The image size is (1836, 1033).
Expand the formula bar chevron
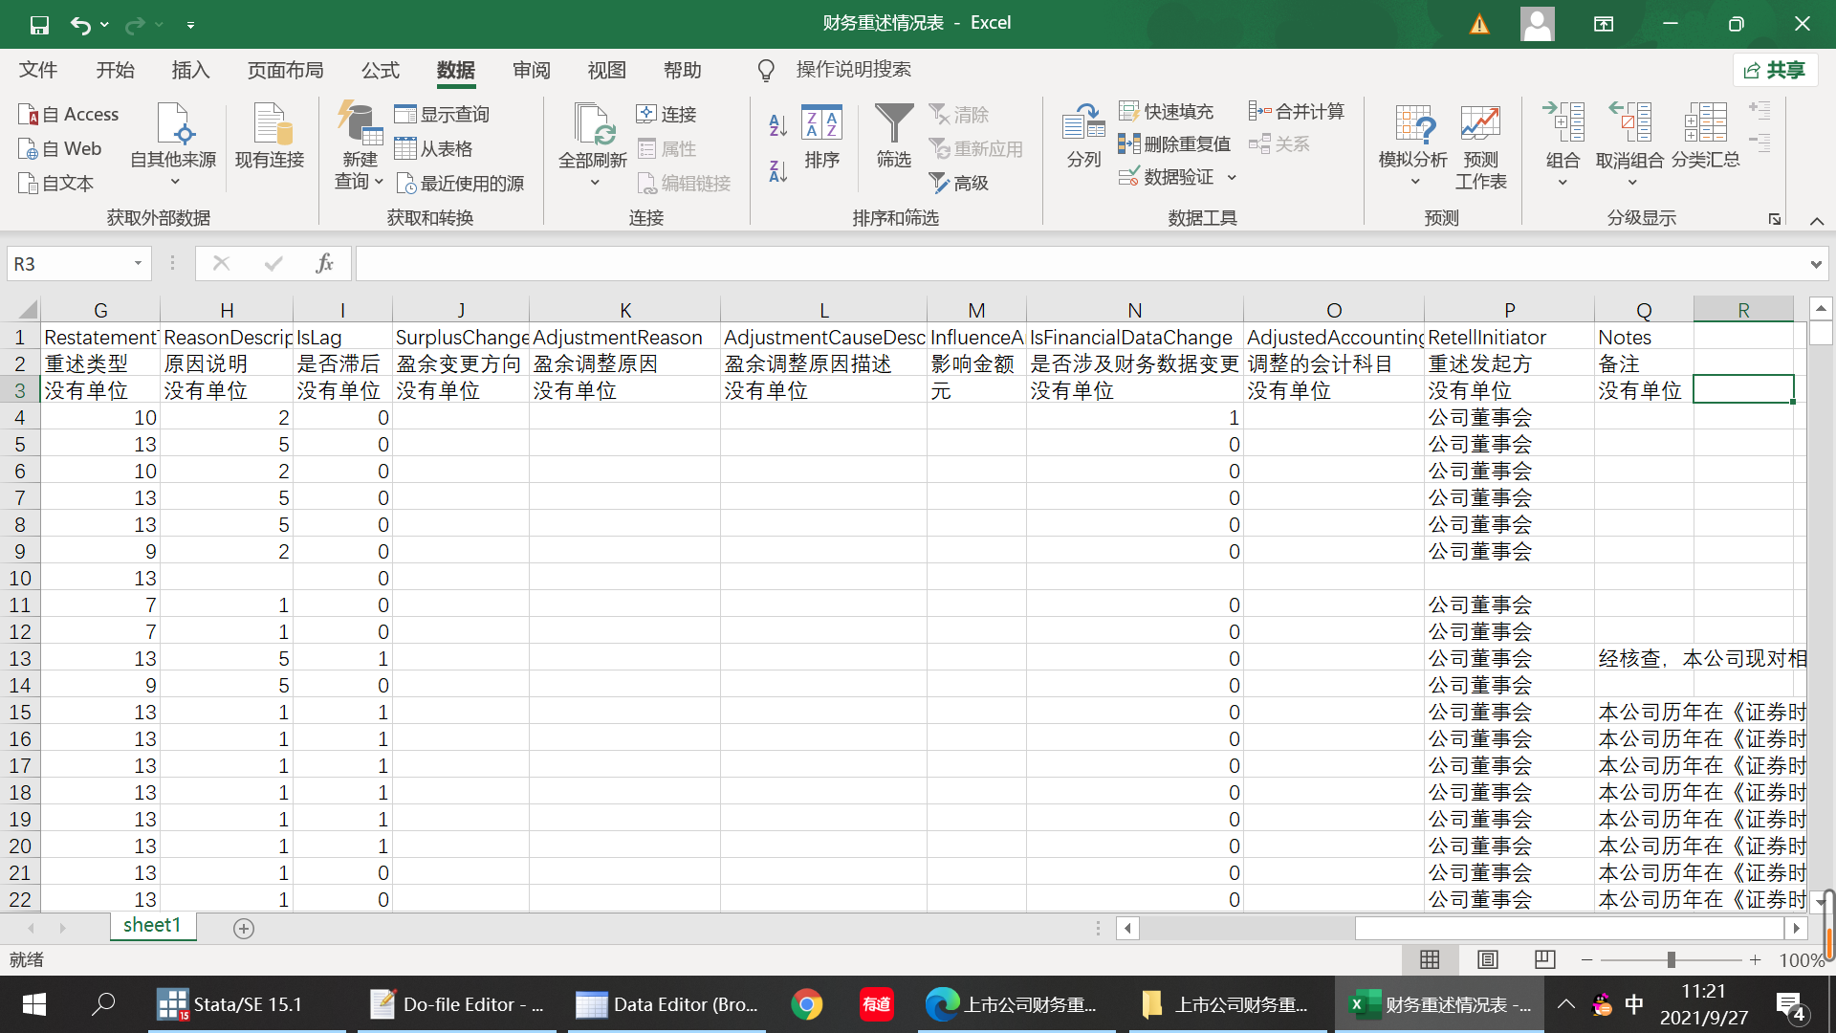[1815, 264]
